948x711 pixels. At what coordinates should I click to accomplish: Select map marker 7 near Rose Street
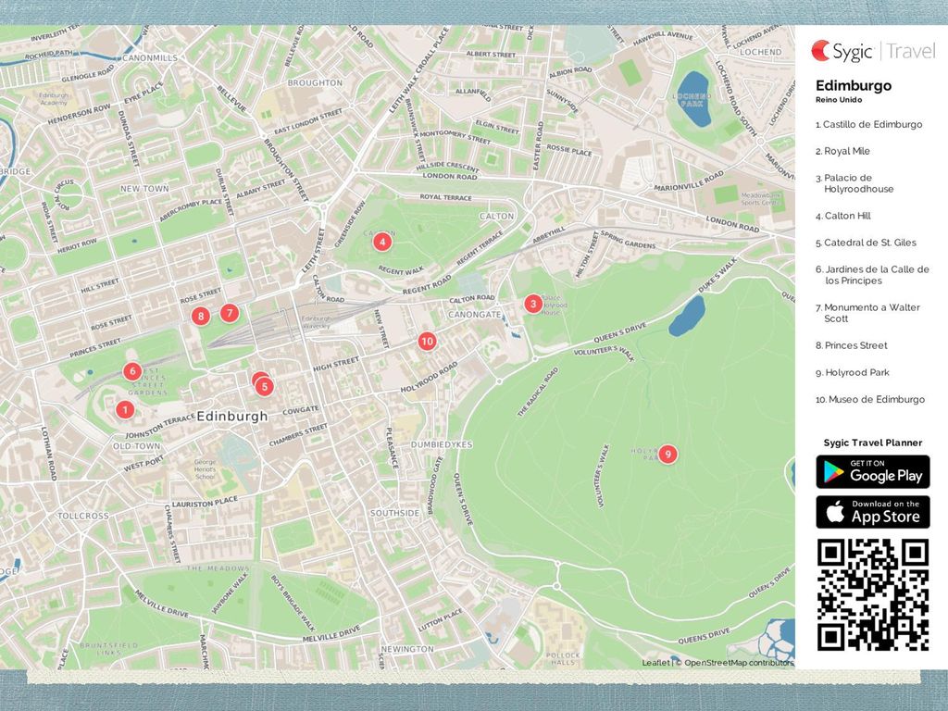(230, 313)
